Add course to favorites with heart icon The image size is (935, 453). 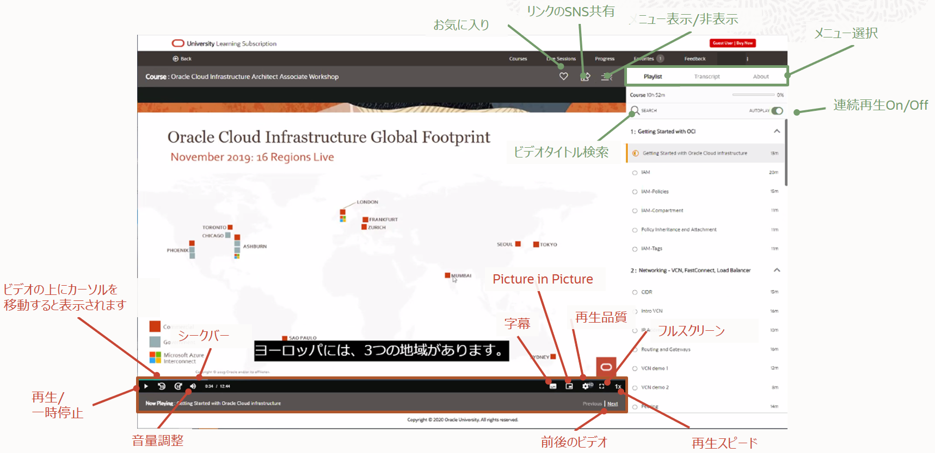(564, 77)
